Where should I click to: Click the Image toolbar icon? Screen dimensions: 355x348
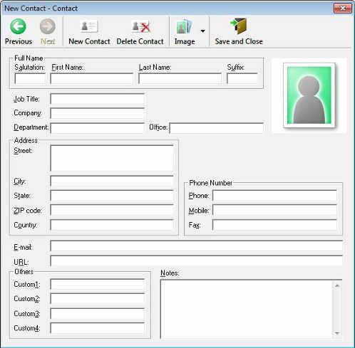click(x=184, y=26)
